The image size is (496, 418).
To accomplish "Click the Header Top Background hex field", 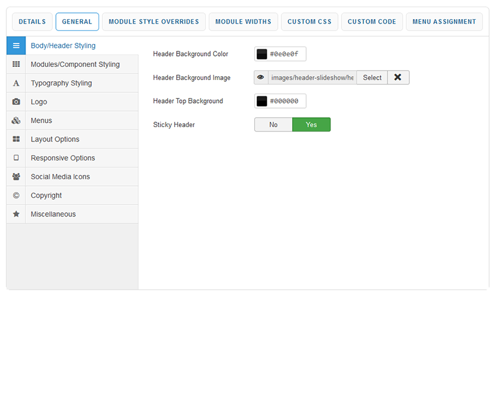I will (x=286, y=101).
